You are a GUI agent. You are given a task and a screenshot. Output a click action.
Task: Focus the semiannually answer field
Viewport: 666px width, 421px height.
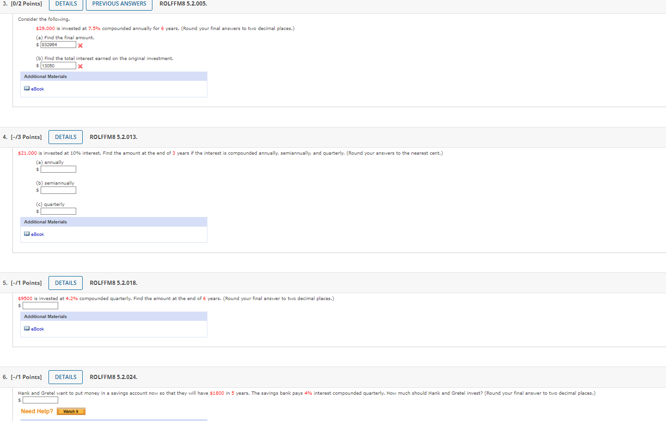[x=58, y=190]
